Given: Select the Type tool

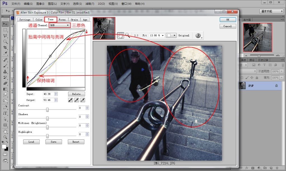Looking at the screenshot, I should (x=5, y=113).
